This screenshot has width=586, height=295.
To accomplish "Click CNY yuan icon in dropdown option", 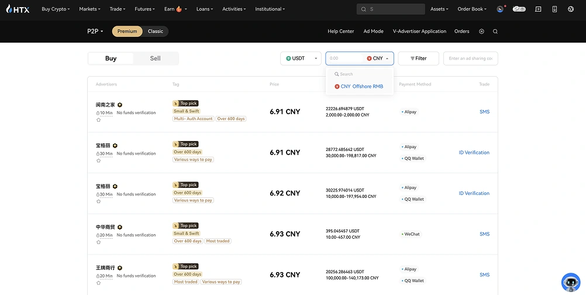I will tap(337, 87).
